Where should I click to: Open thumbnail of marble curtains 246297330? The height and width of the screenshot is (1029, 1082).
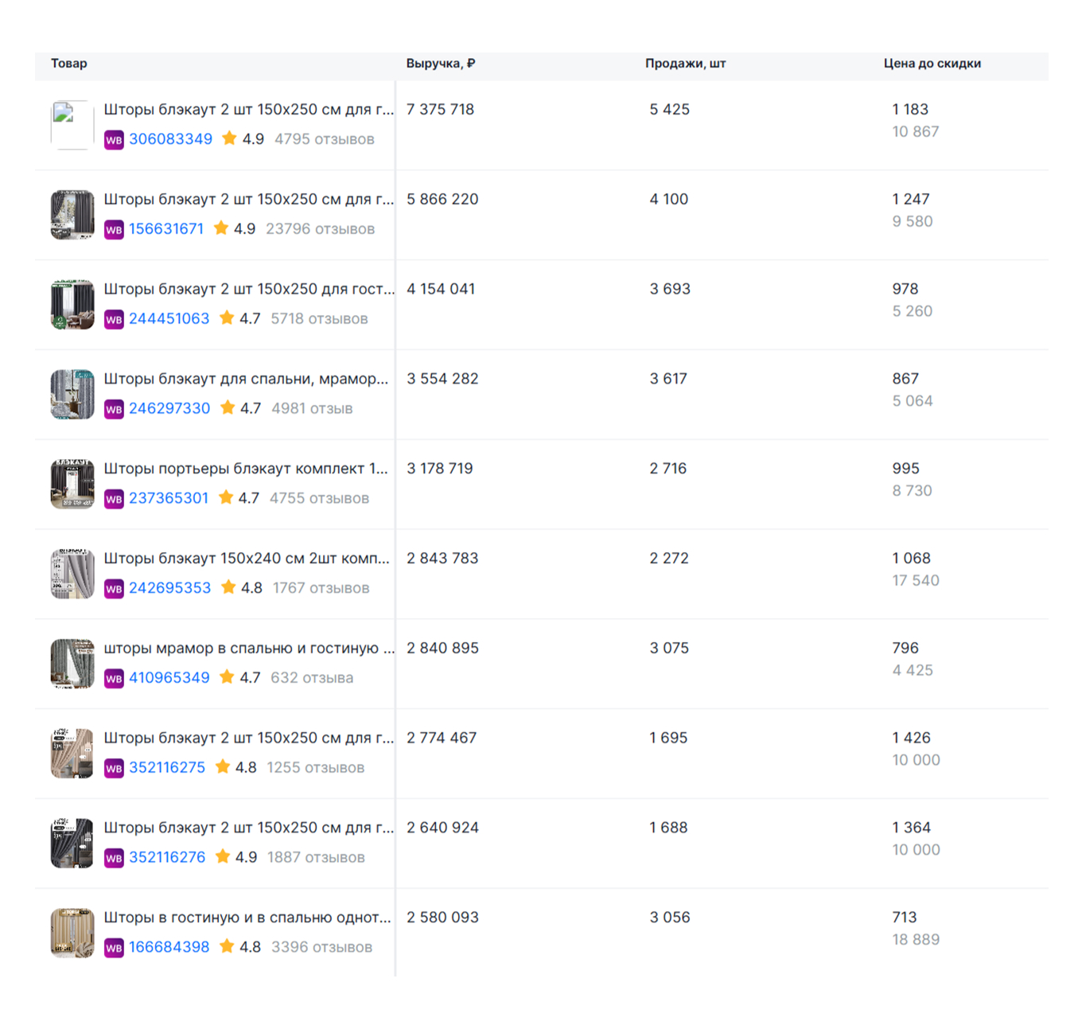[72, 395]
